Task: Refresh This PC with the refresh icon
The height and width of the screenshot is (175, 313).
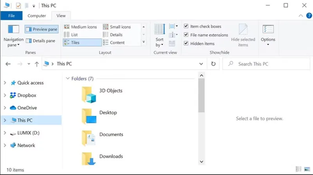Action: pos(213,64)
